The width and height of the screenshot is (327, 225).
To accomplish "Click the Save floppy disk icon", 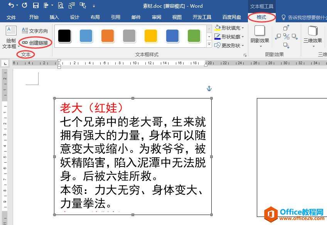I will [35, 5].
